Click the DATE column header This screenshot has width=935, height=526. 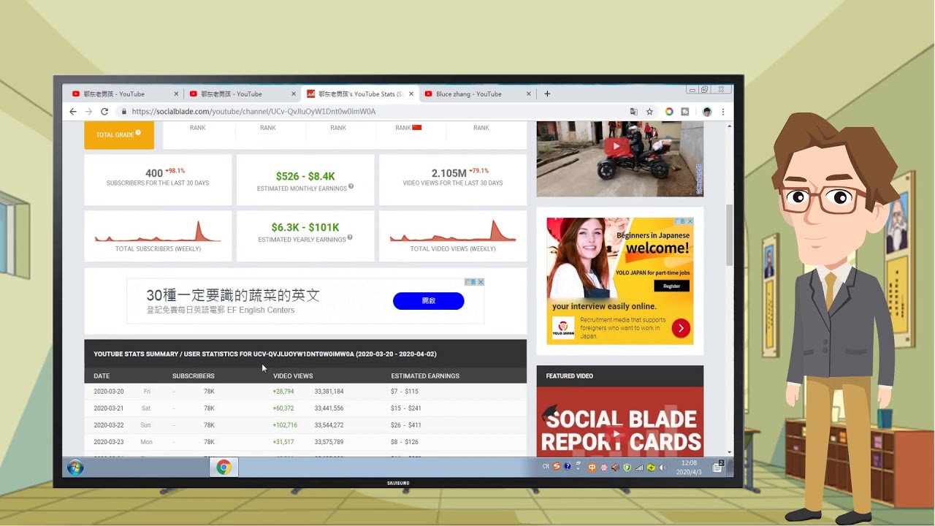[102, 376]
